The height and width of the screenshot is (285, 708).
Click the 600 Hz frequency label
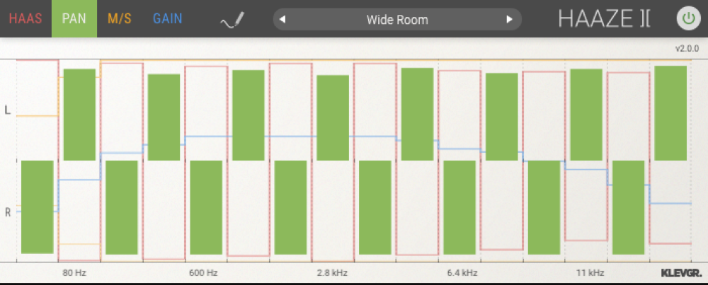coord(203,272)
